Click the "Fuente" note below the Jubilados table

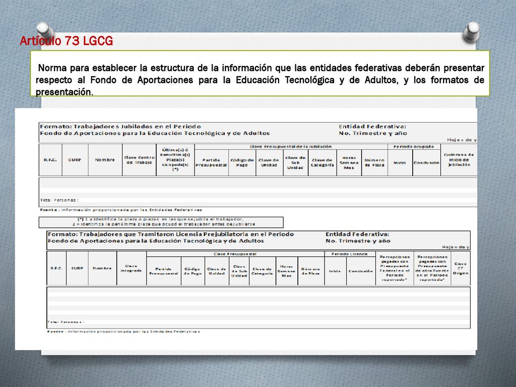click(121, 210)
